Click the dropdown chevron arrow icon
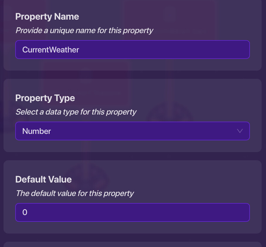266x247 pixels. [x=240, y=131]
